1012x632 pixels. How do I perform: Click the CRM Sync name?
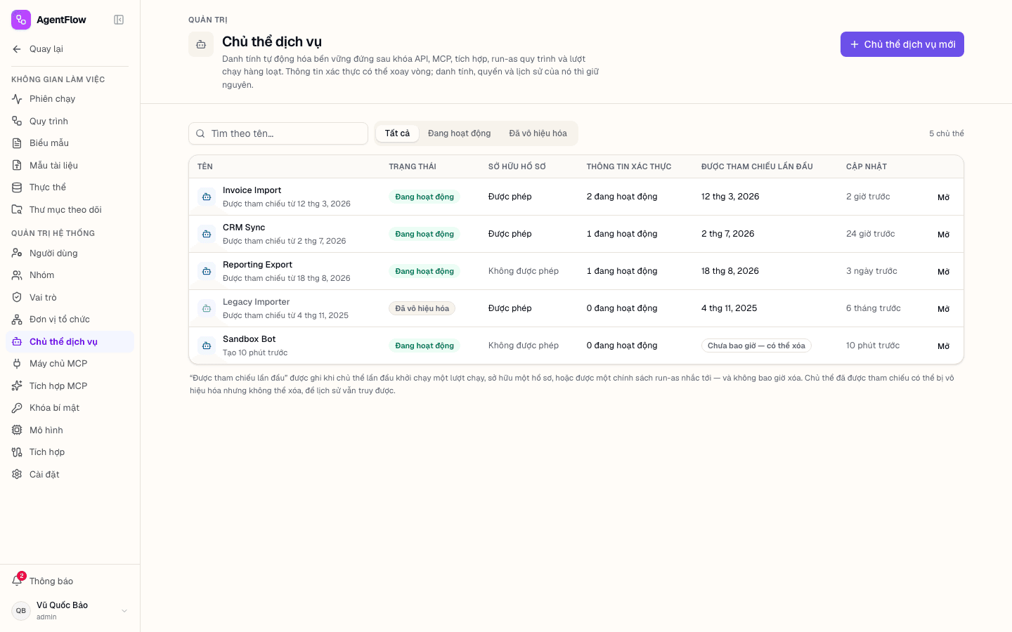pos(244,228)
